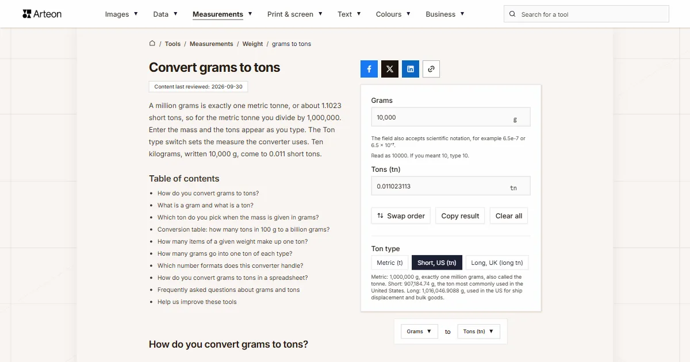This screenshot has width=690, height=362.
Task: Click the Arteon logo
Action: [42, 14]
